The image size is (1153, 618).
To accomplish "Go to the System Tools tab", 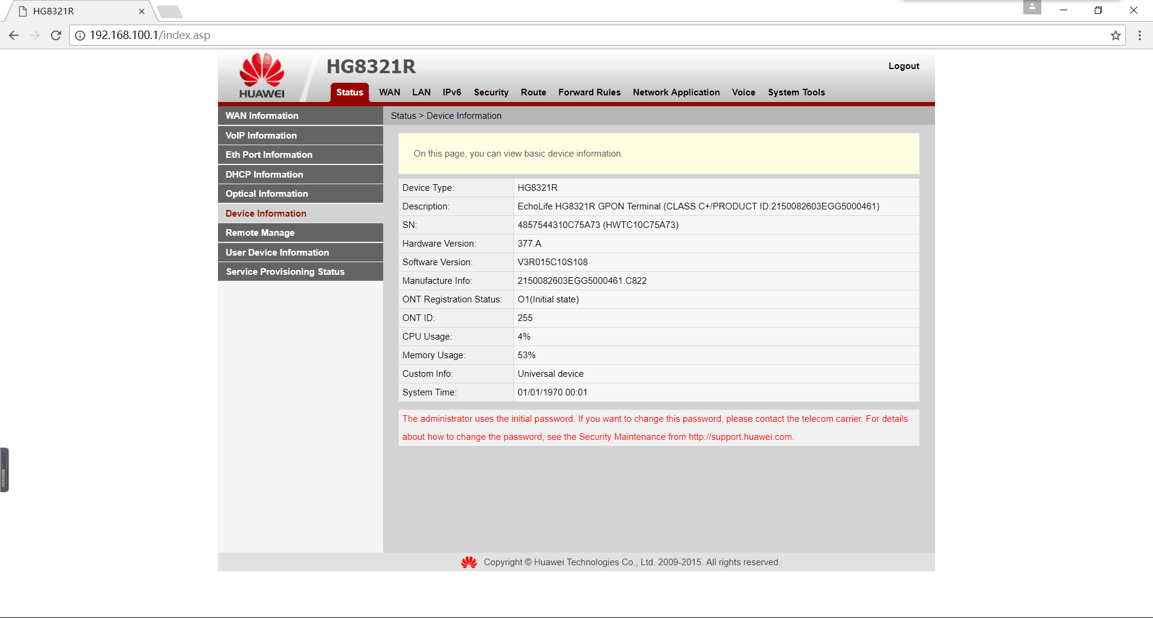I will click(x=796, y=92).
